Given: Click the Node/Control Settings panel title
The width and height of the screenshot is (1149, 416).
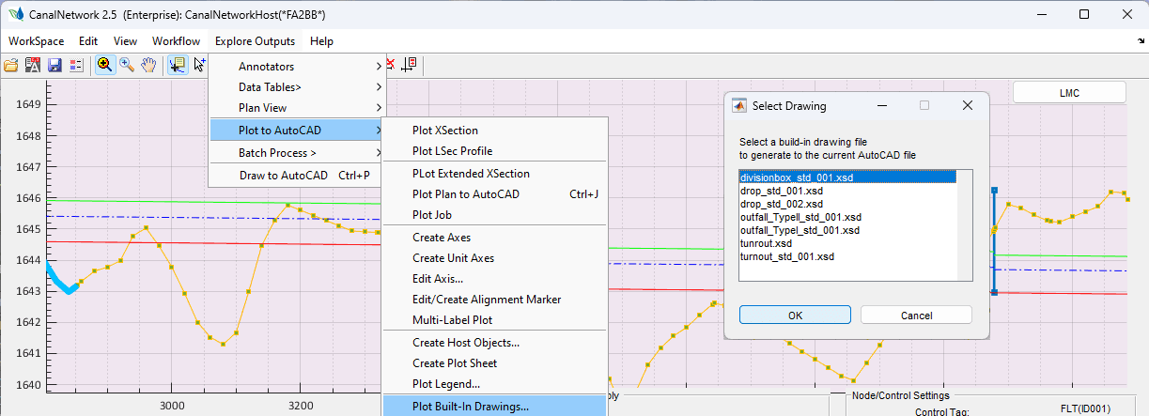Looking at the screenshot, I should (x=901, y=395).
